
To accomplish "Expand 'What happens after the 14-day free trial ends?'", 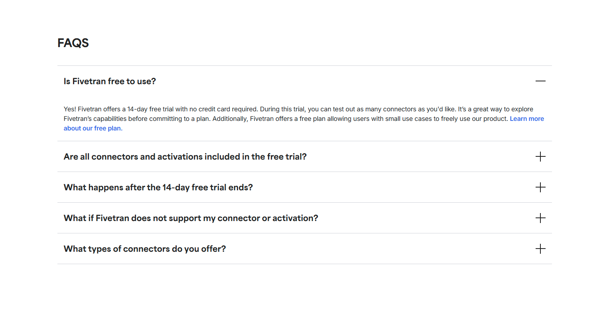I will pos(158,187).
